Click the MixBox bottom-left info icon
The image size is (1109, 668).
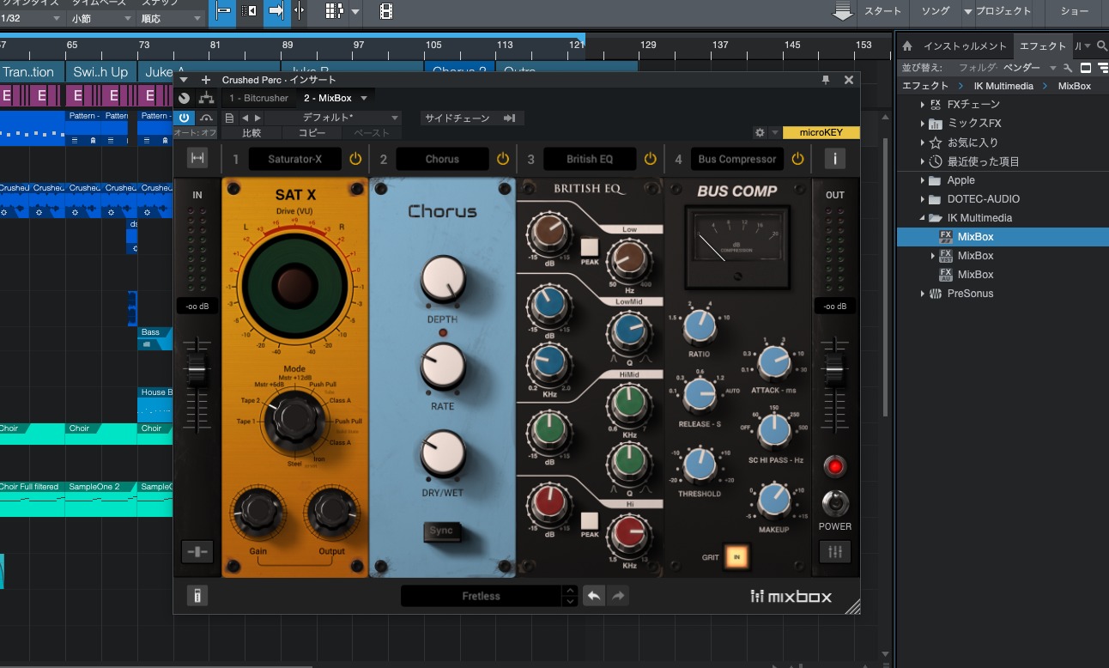pyautogui.click(x=197, y=596)
